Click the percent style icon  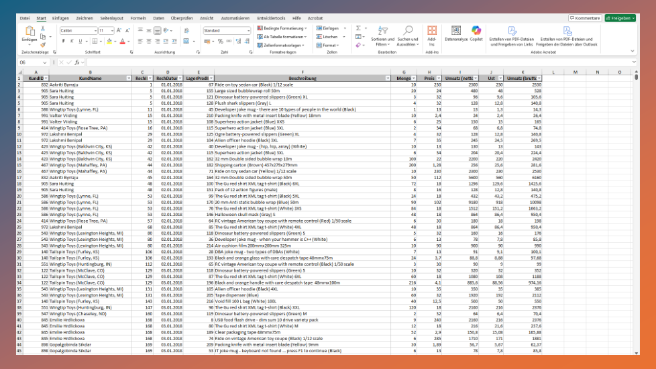tap(219, 41)
